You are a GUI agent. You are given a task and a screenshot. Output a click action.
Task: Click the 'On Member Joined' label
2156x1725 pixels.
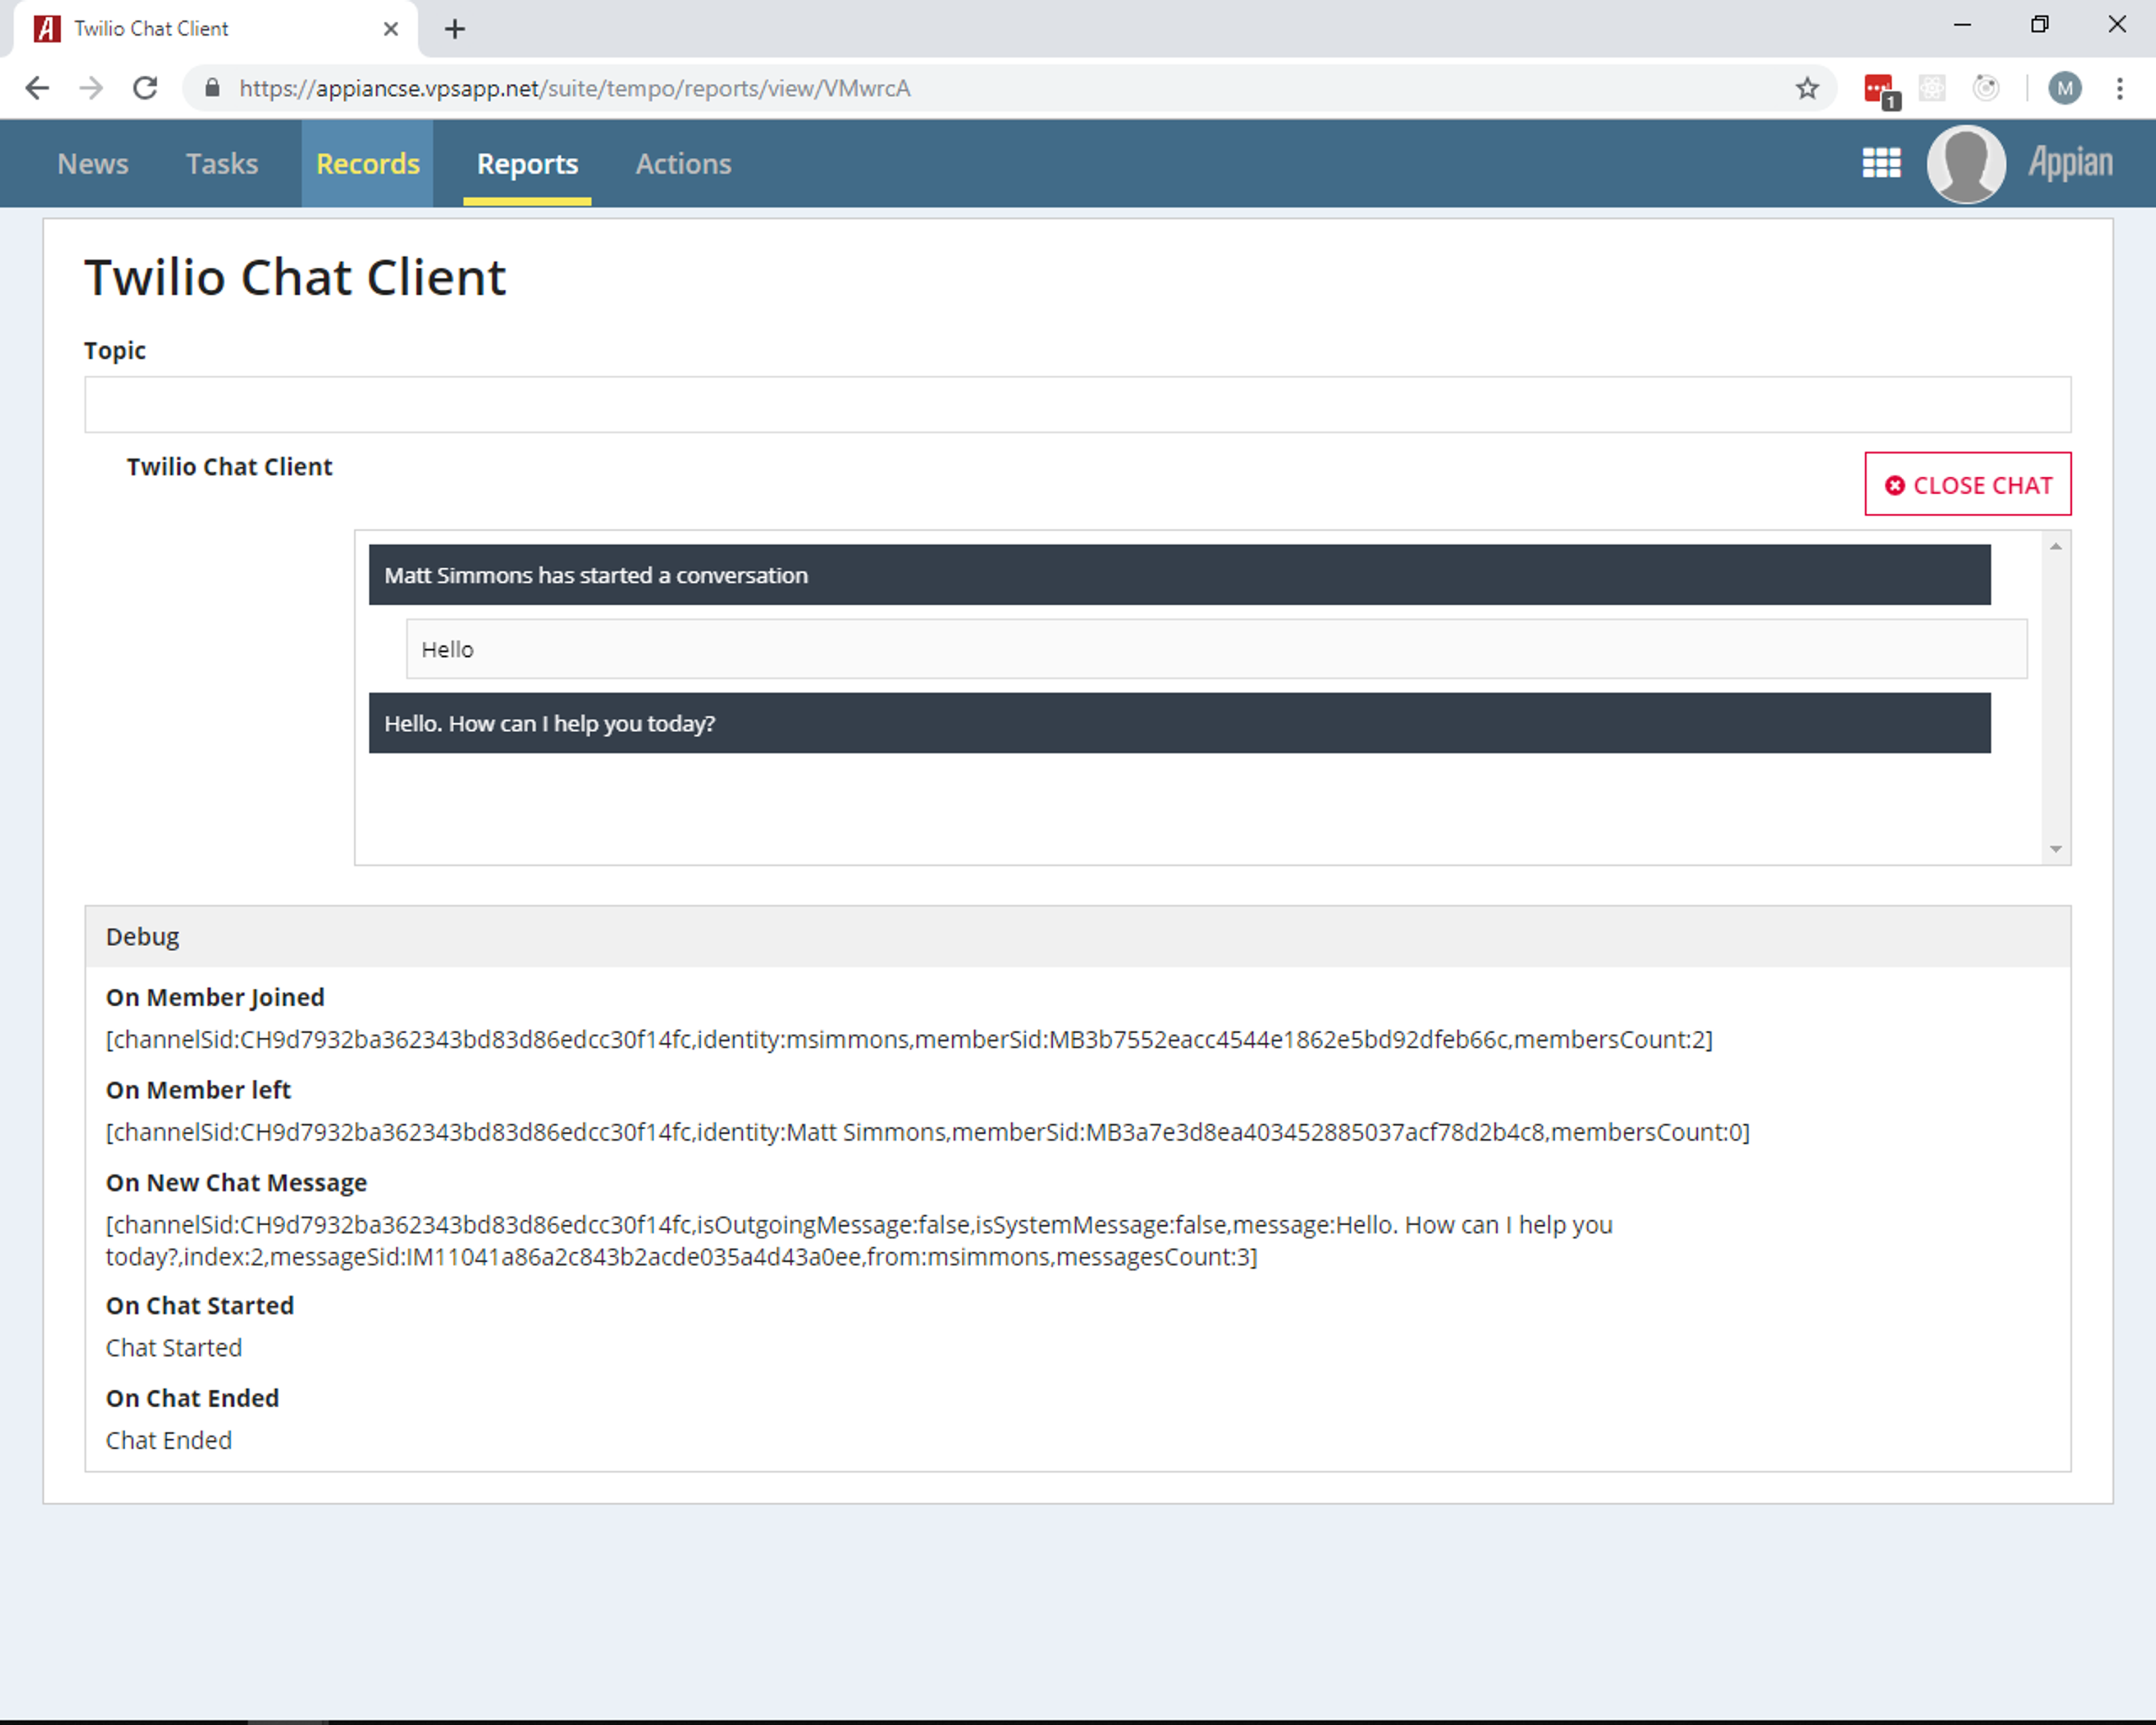(215, 997)
